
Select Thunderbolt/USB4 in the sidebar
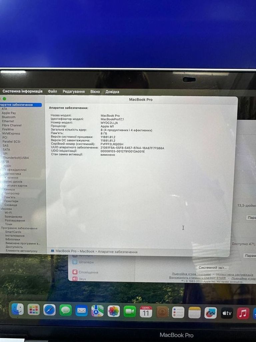[16, 158]
